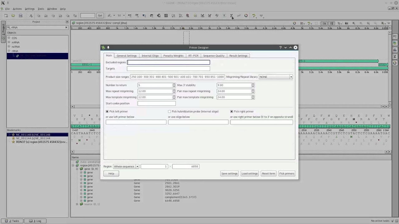
Task: Expand the ncRNA tree node
Action: (9, 47)
